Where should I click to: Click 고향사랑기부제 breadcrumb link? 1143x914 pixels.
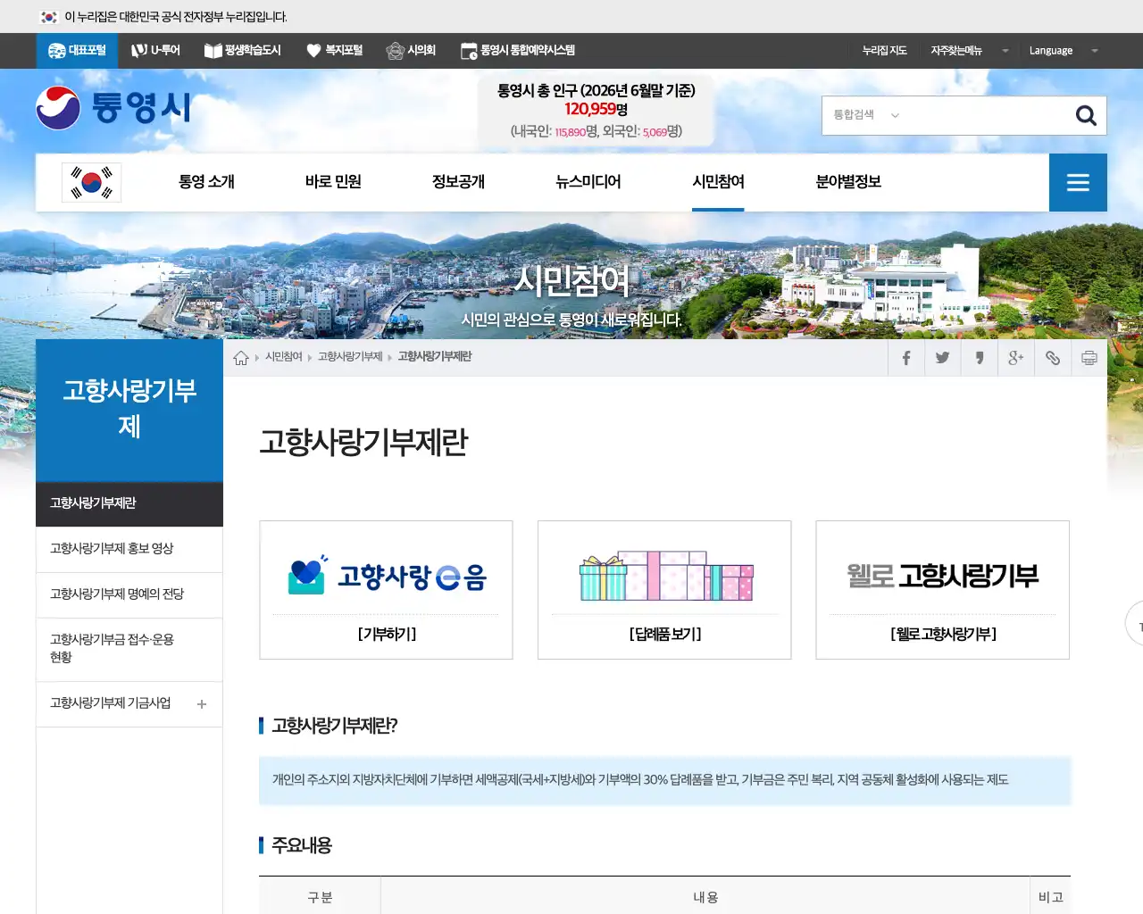pos(350,357)
